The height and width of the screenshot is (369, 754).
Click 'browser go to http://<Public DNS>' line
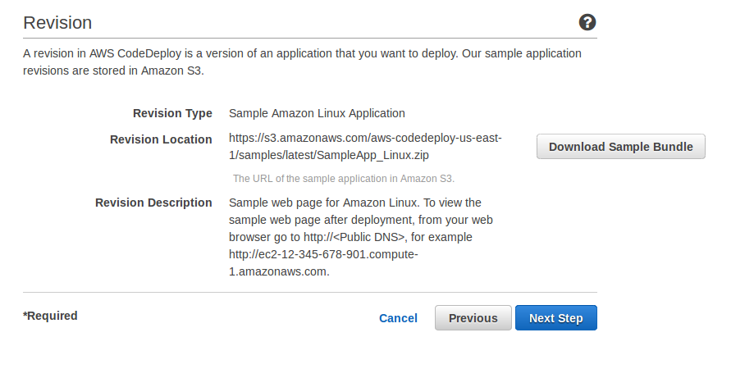click(350, 237)
